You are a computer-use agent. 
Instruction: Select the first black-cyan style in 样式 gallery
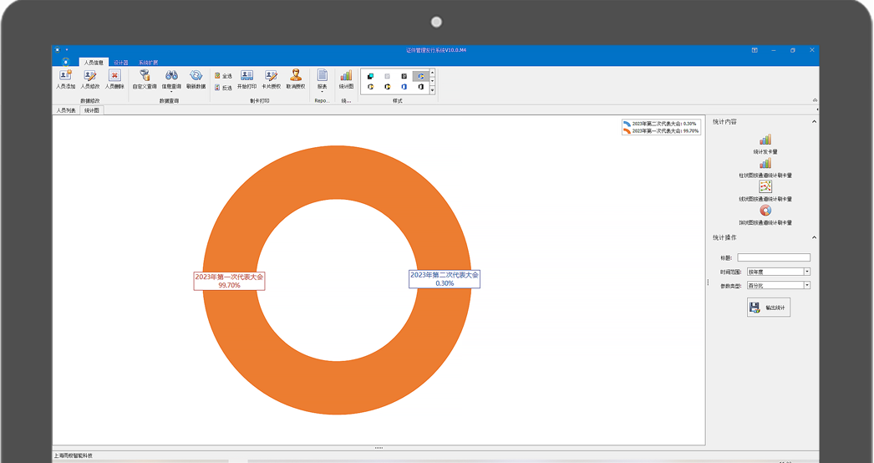pyautogui.click(x=371, y=76)
